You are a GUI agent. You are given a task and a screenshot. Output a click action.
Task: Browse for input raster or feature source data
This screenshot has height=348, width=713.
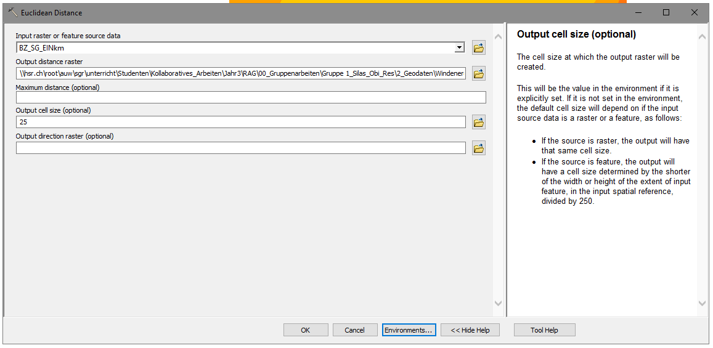[x=478, y=48]
